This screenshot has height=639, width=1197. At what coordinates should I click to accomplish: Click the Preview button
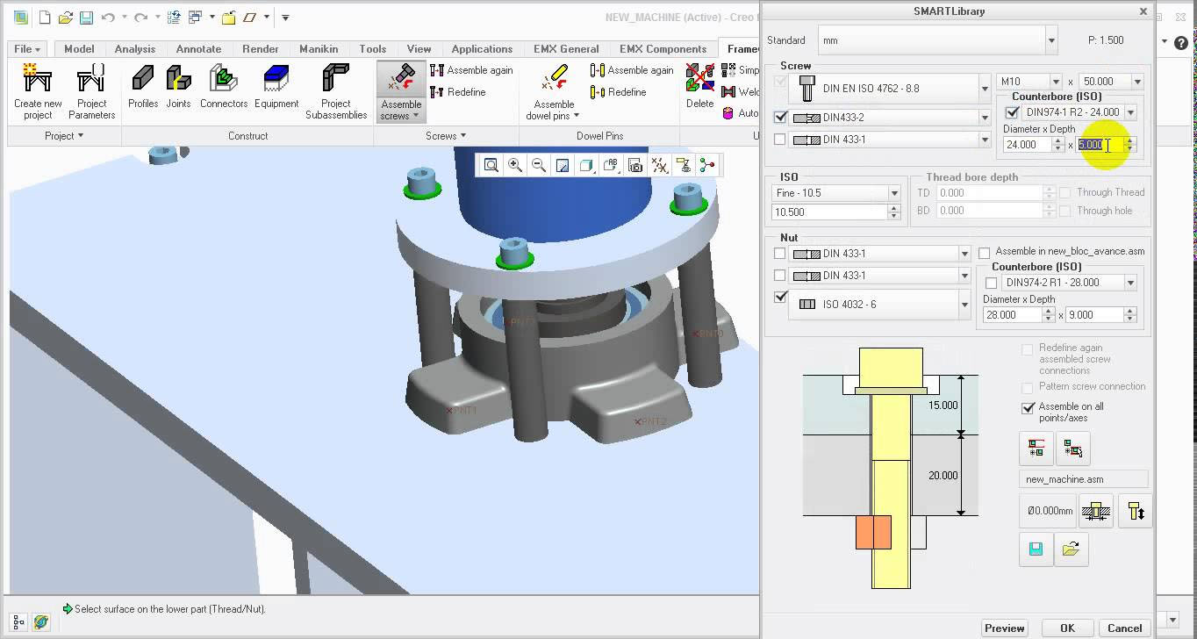click(x=1005, y=628)
